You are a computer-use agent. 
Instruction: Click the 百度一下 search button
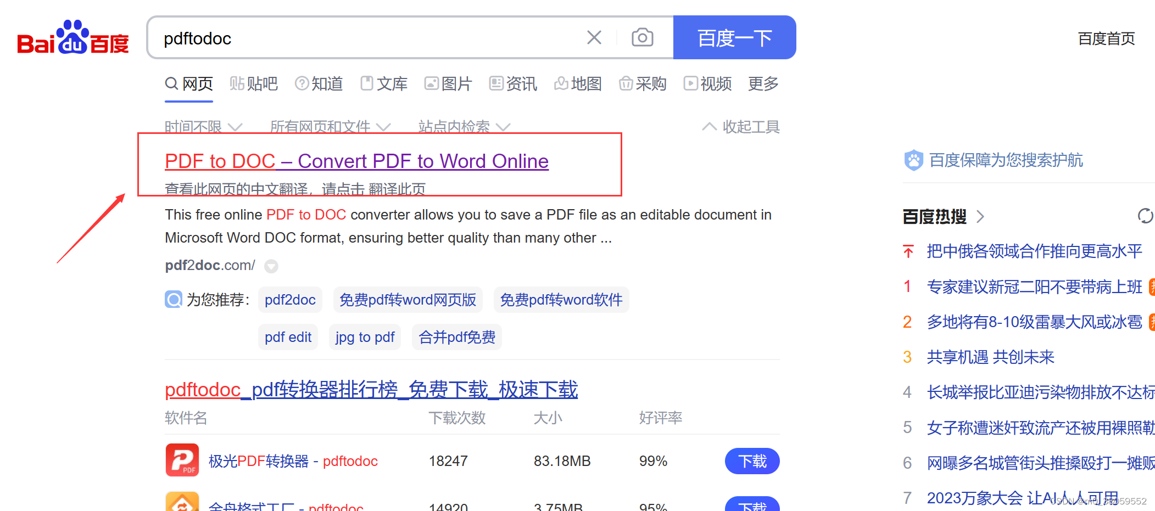click(734, 37)
